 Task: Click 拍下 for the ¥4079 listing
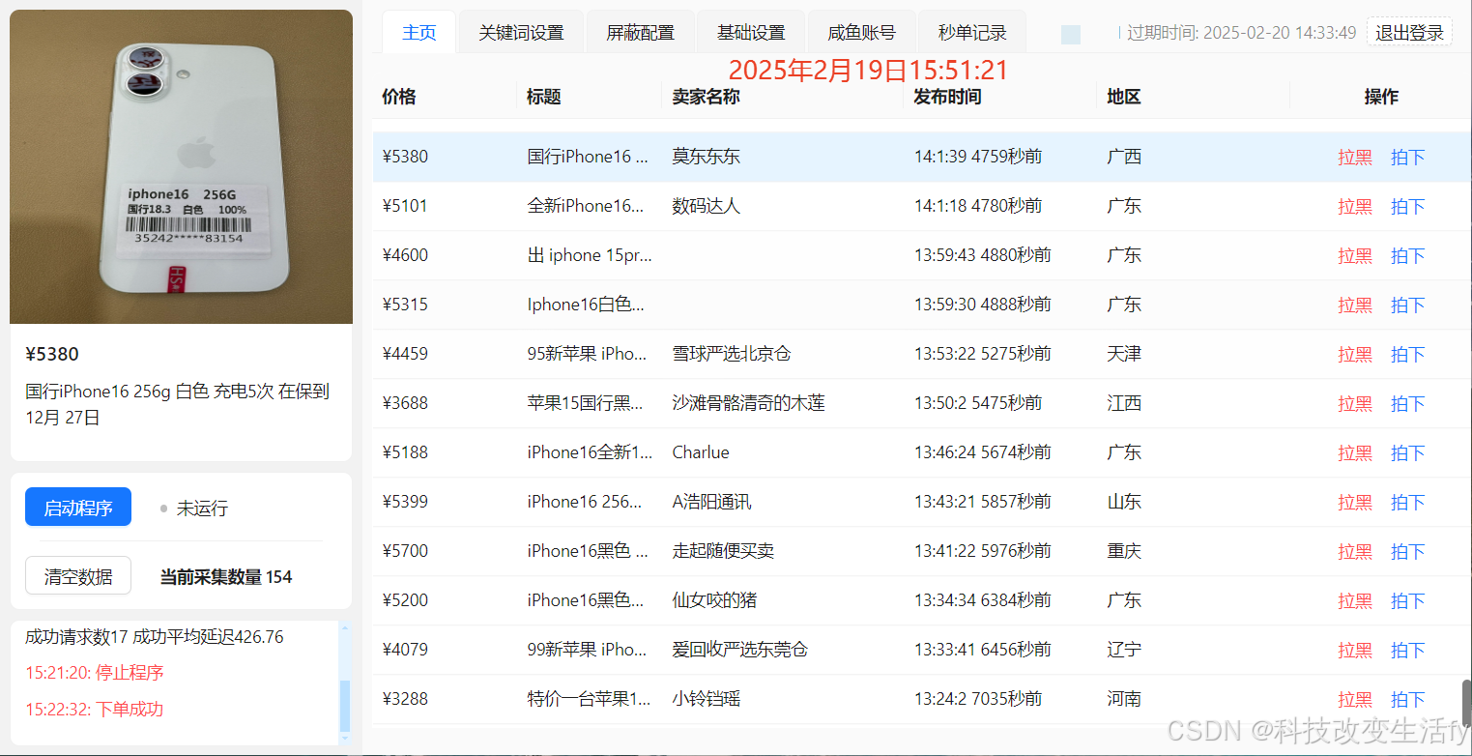(x=1408, y=650)
